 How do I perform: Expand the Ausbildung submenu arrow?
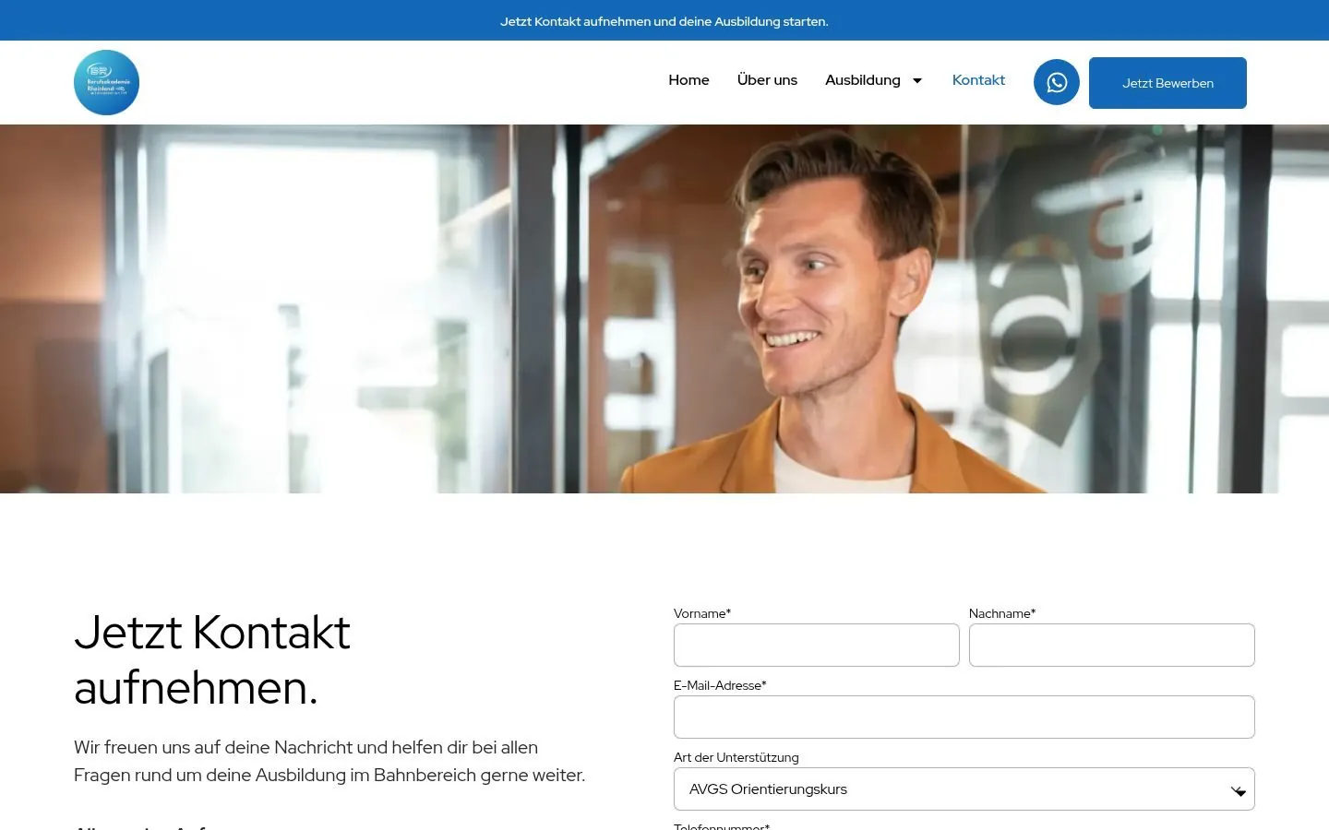(917, 81)
